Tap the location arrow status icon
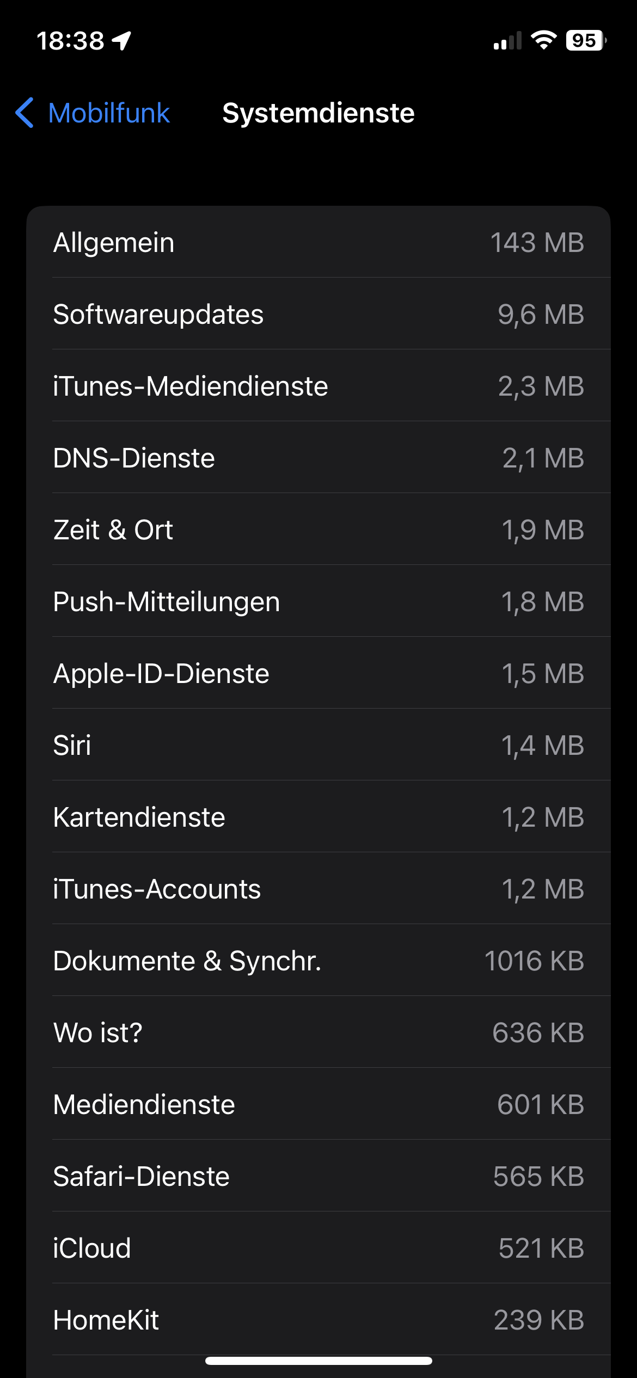Viewport: 637px width, 1378px height. [x=122, y=40]
